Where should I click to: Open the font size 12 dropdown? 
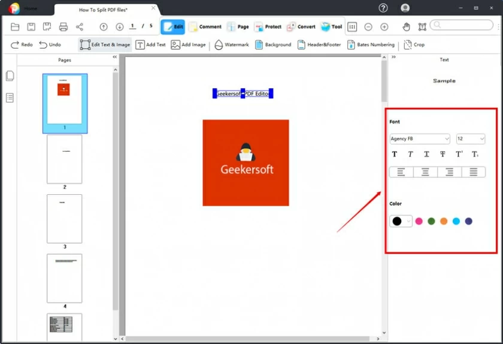(470, 139)
